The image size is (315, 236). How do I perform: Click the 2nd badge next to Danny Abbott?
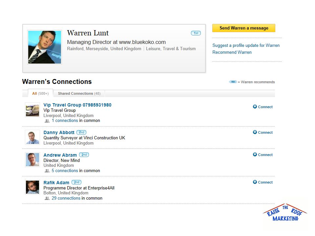click(81, 132)
